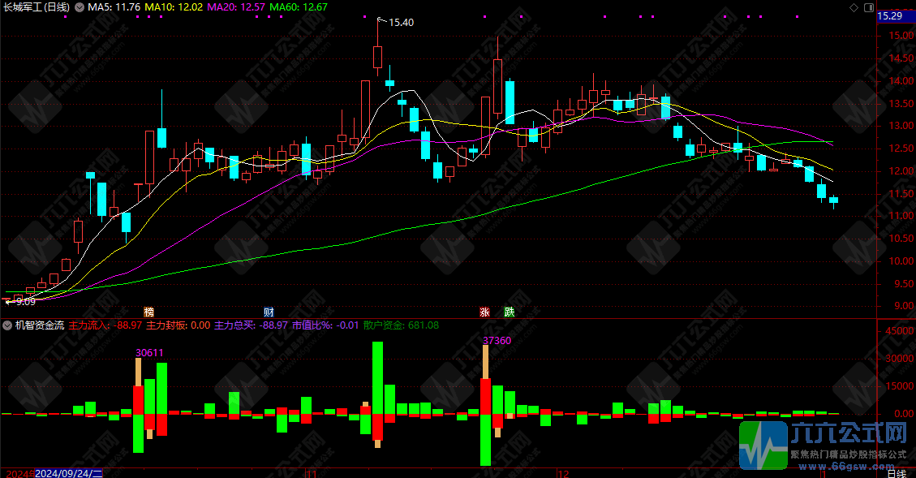916x478 pixels.
Task: Click the diamond marker icon at top right
Action: tap(854, 7)
